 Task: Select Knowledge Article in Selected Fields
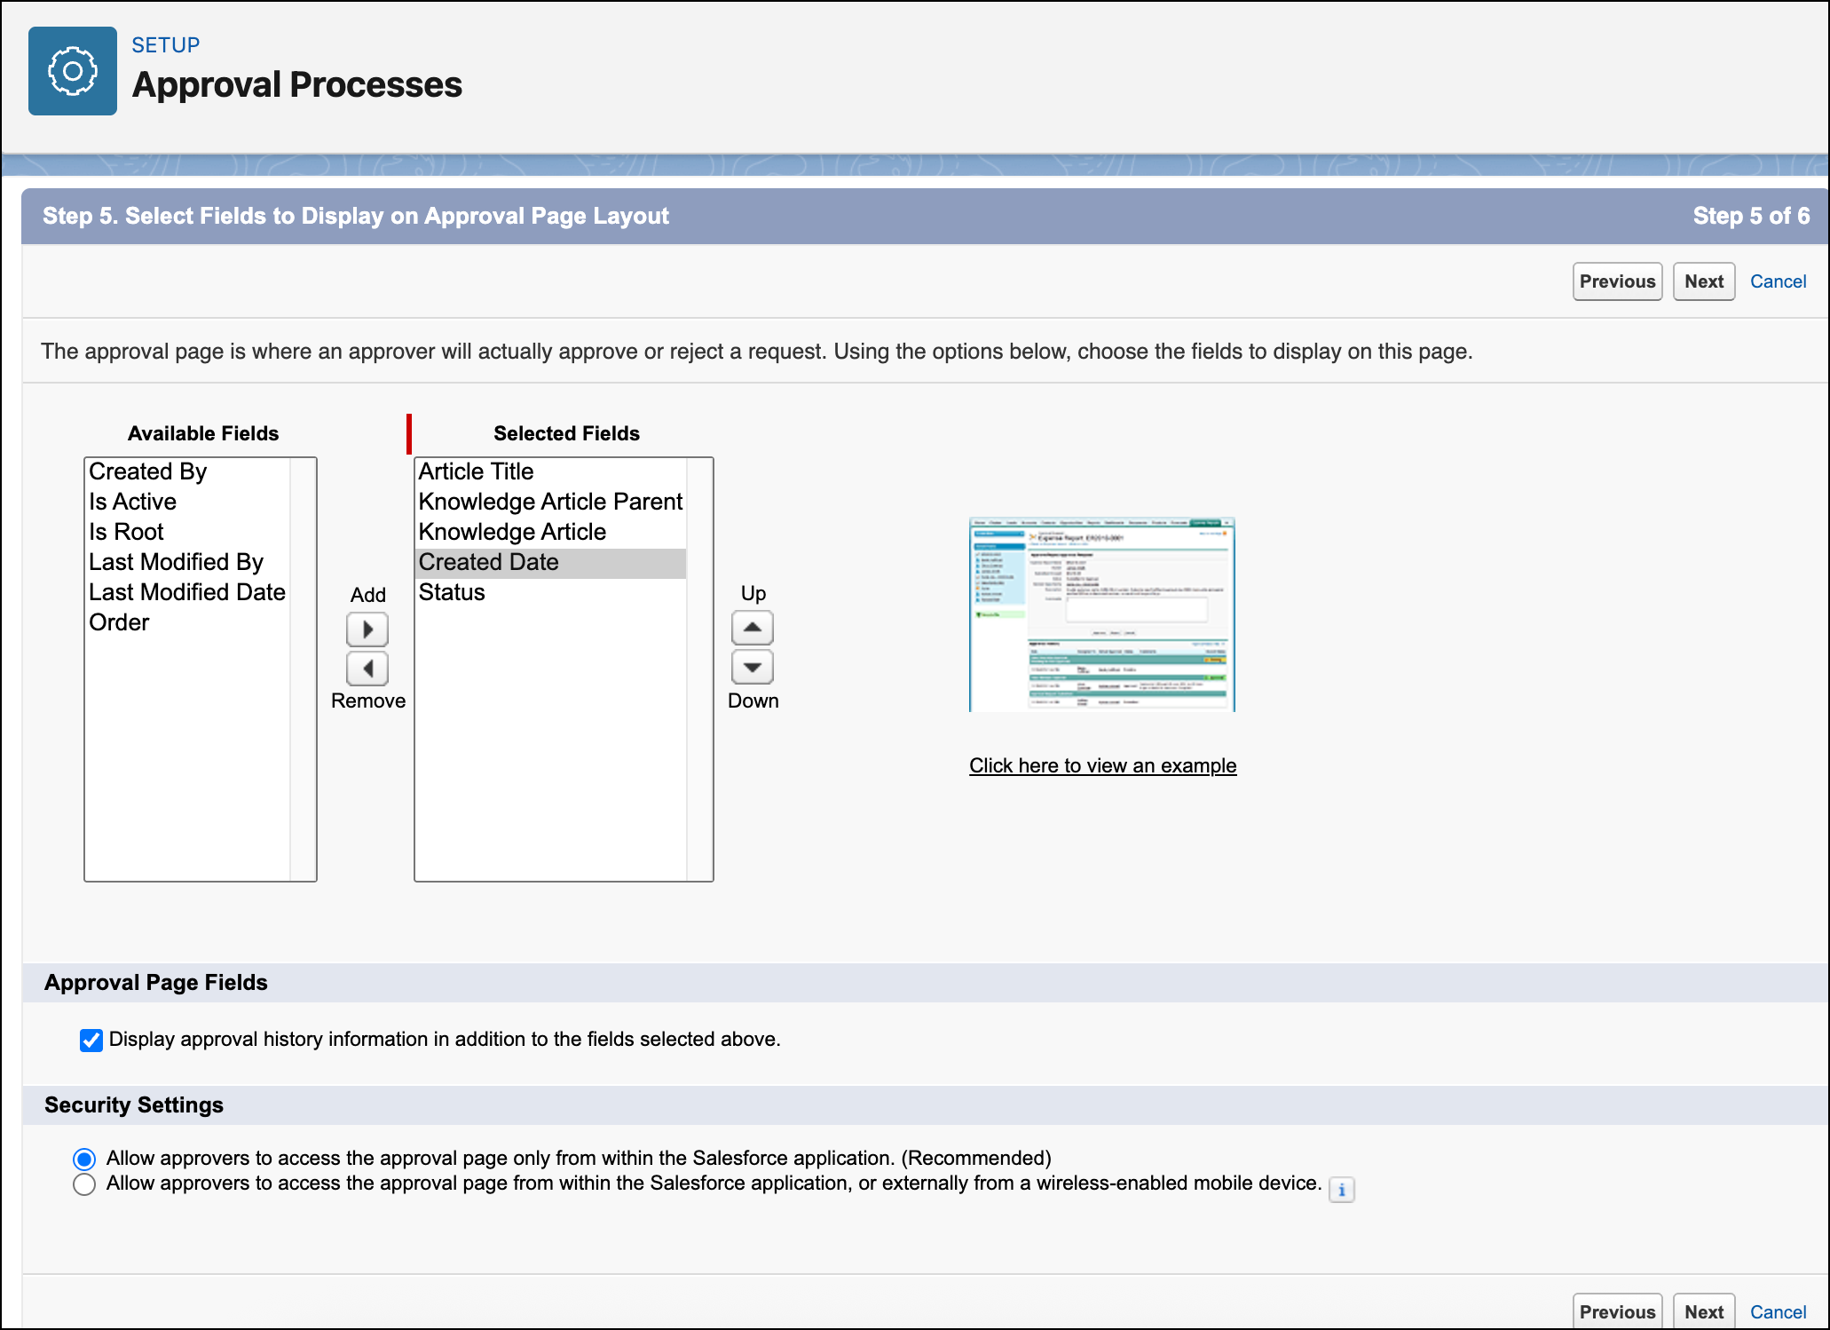(x=550, y=532)
